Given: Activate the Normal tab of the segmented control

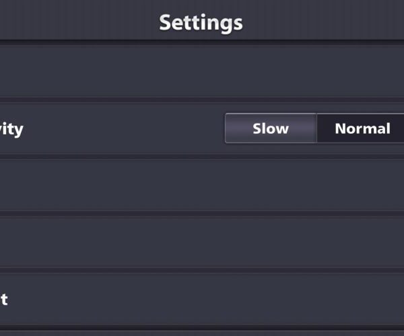Looking at the screenshot, I should point(362,128).
